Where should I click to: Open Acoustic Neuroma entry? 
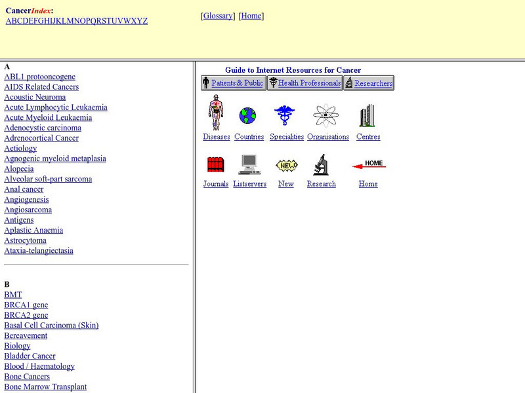pyautogui.click(x=35, y=97)
